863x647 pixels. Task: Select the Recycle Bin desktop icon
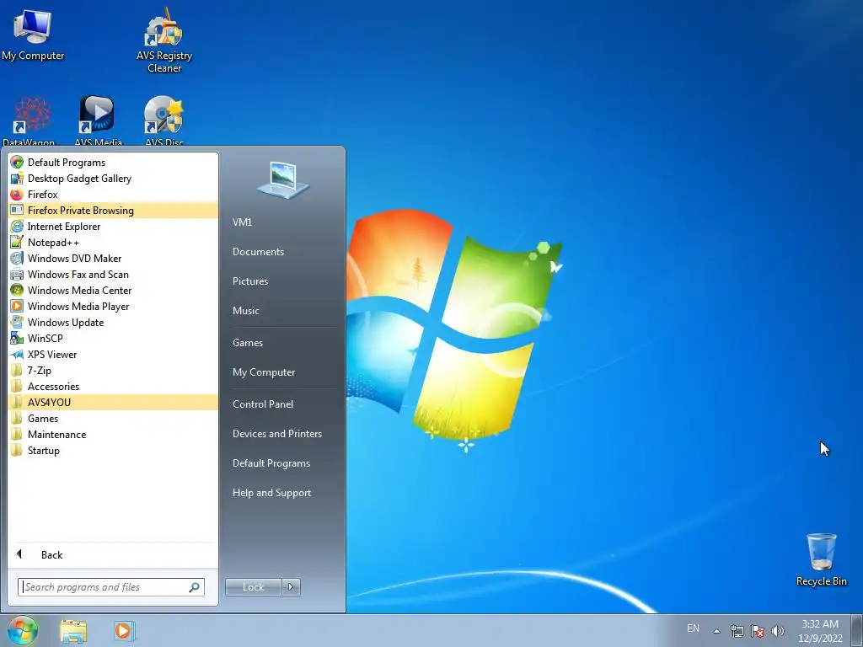click(821, 559)
